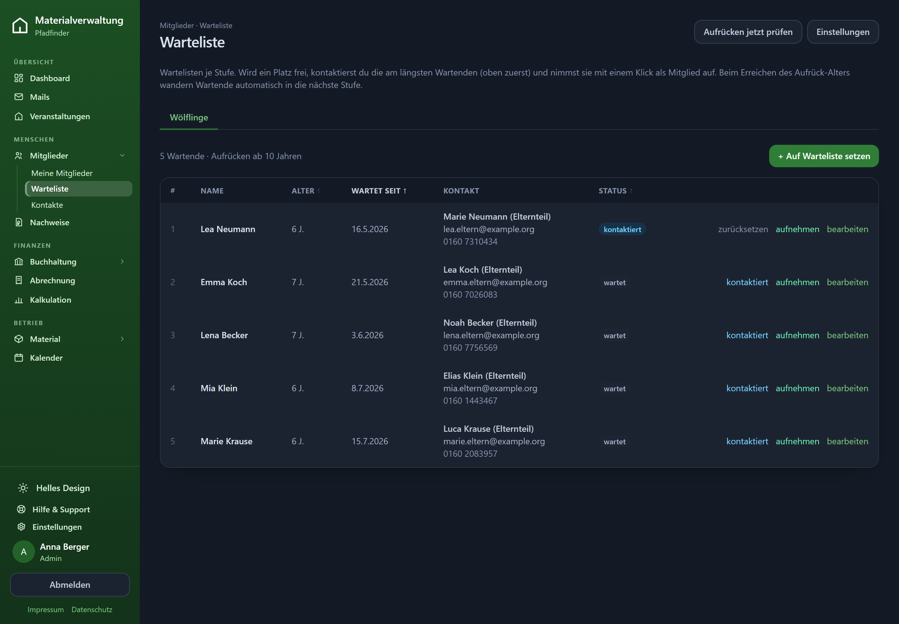Click the name Mia Klein
Screen dimensions: 899x624
click(219, 388)
